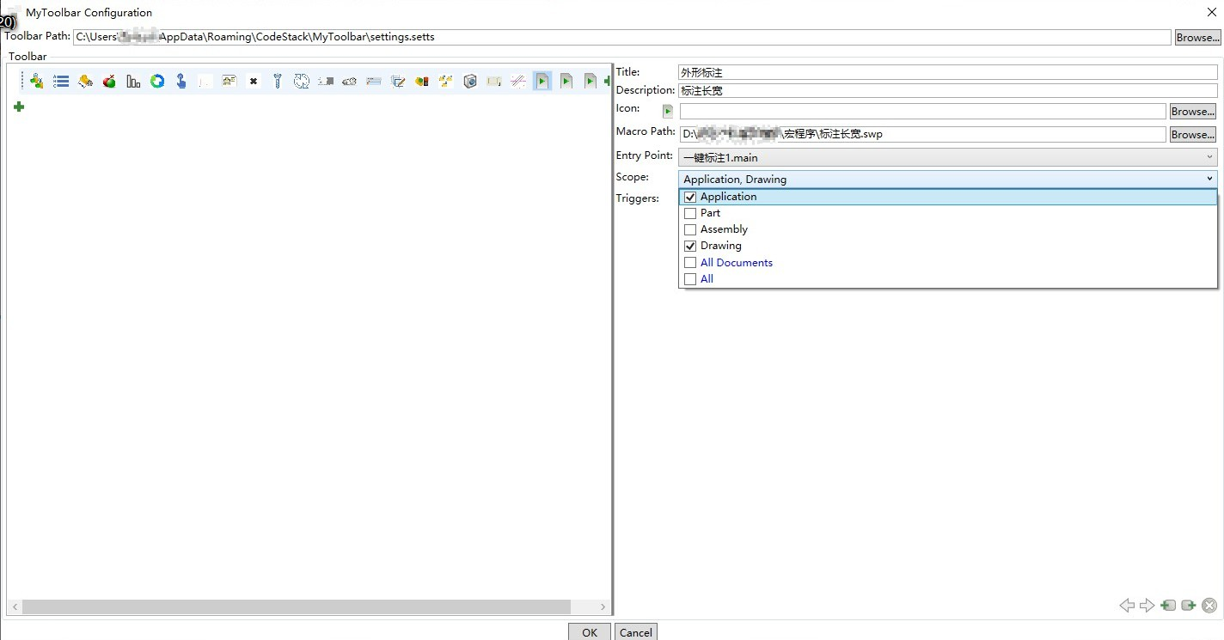1224x640 pixels.
Task: Click Browse next to Icon field
Action: [1193, 112]
